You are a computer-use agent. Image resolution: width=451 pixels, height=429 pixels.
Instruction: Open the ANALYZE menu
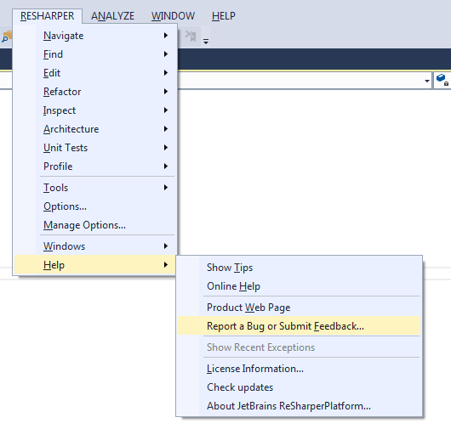pyautogui.click(x=112, y=16)
